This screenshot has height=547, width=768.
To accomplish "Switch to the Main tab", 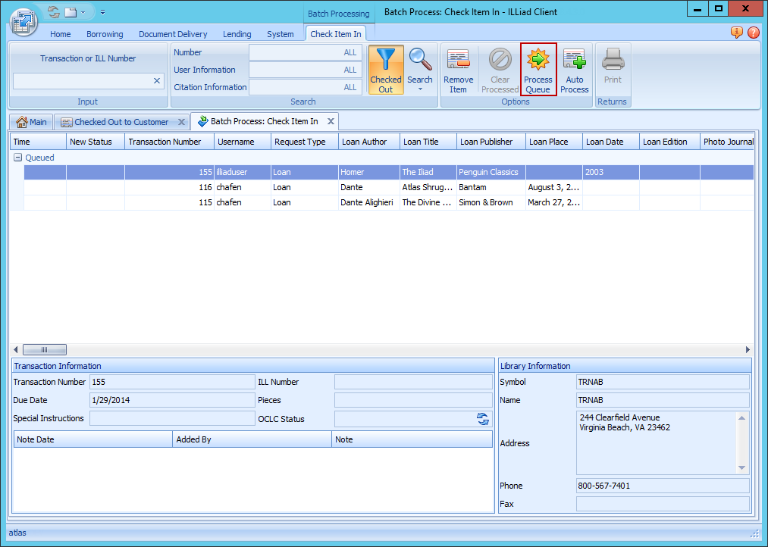I will 31,121.
